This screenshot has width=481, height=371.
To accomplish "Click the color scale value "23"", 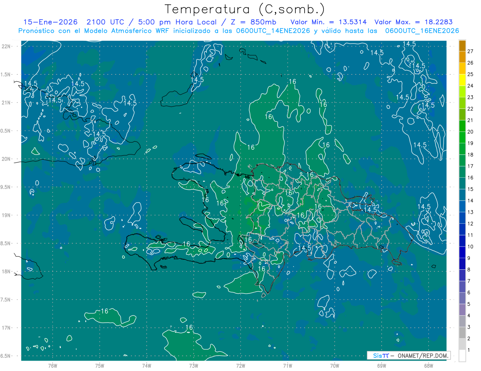I will (x=471, y=97).
